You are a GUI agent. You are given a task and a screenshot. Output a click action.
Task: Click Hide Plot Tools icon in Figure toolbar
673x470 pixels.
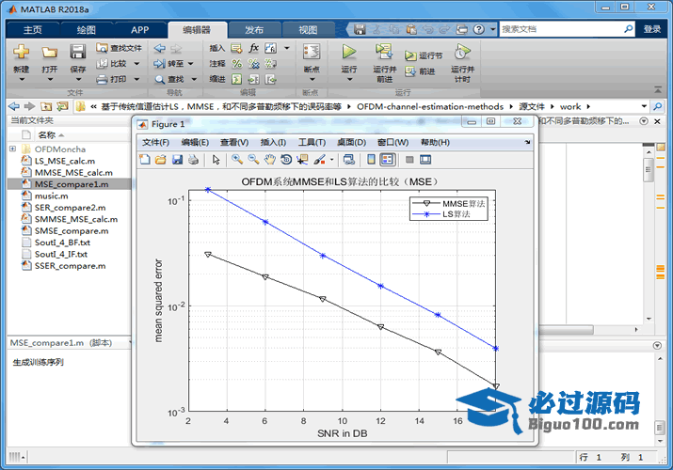pyautogui.click(x=409, y=160)
